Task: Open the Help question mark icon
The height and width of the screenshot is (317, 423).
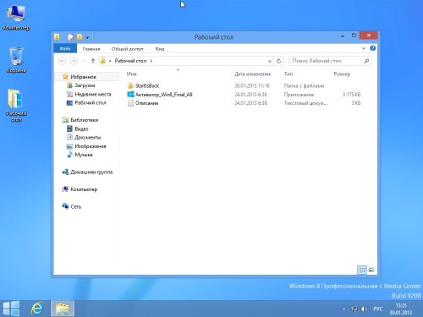Action: pyautogui.click(x=372, y=48)
